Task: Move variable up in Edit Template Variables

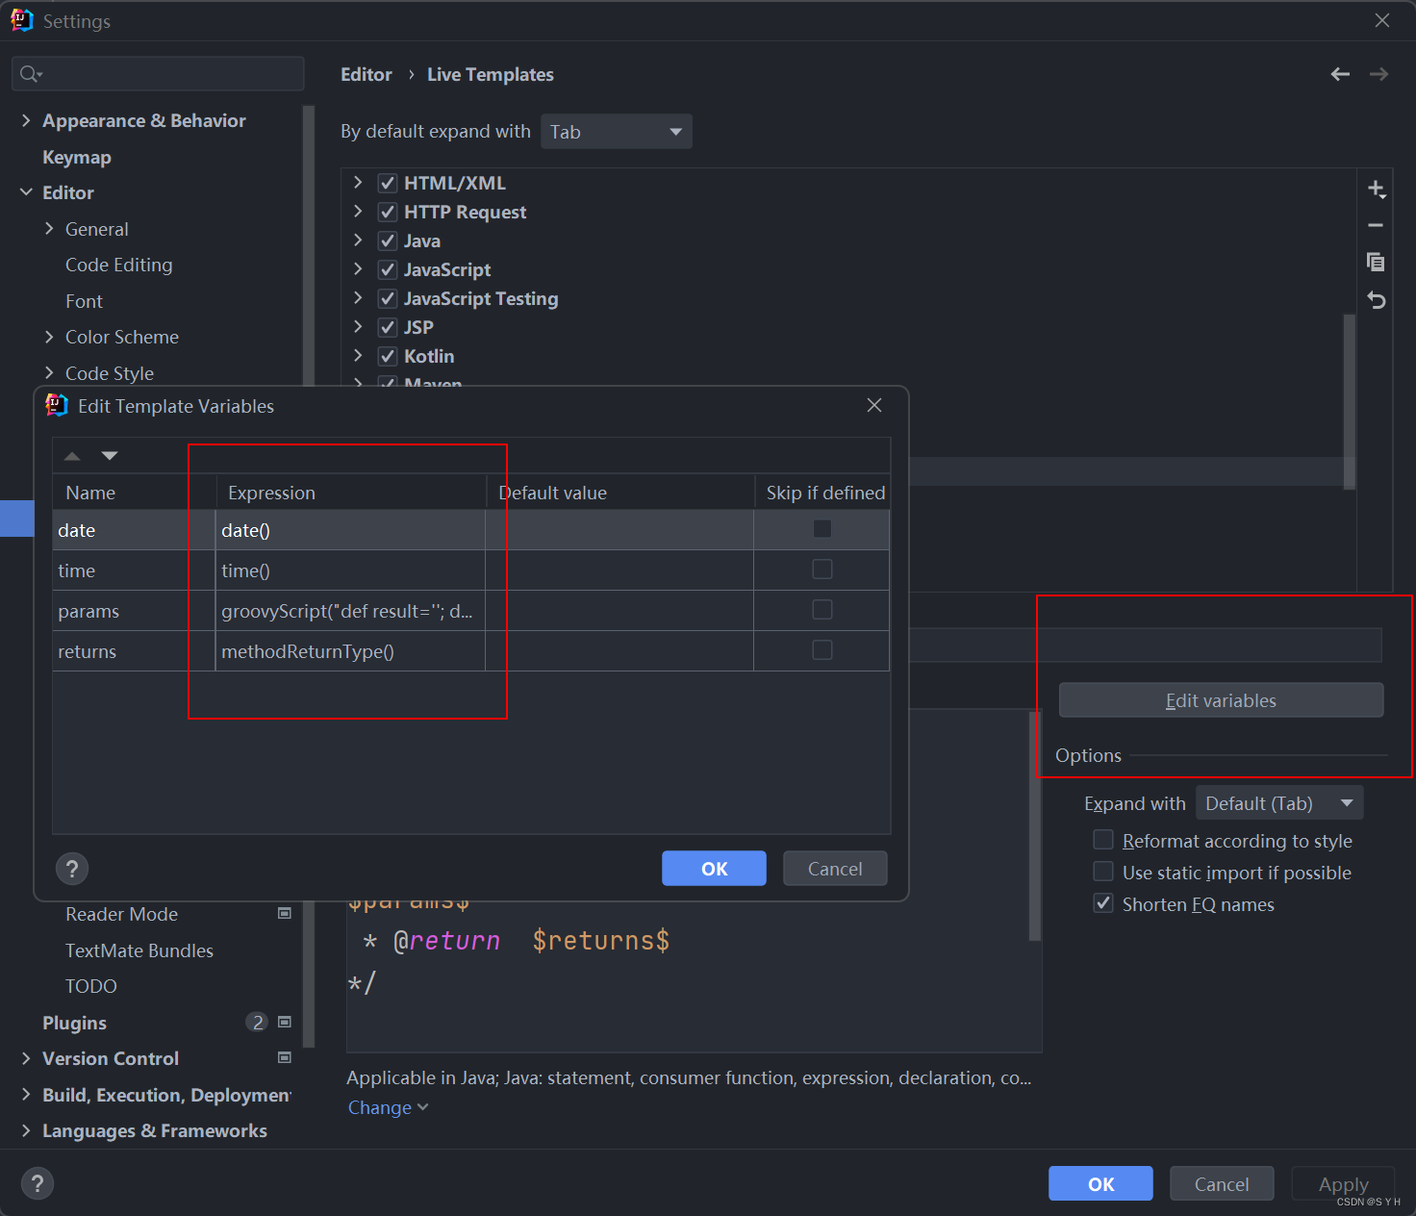Action: [72, 456]
